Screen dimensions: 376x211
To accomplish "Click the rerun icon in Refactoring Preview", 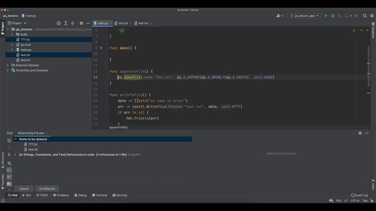I will 9,141.
